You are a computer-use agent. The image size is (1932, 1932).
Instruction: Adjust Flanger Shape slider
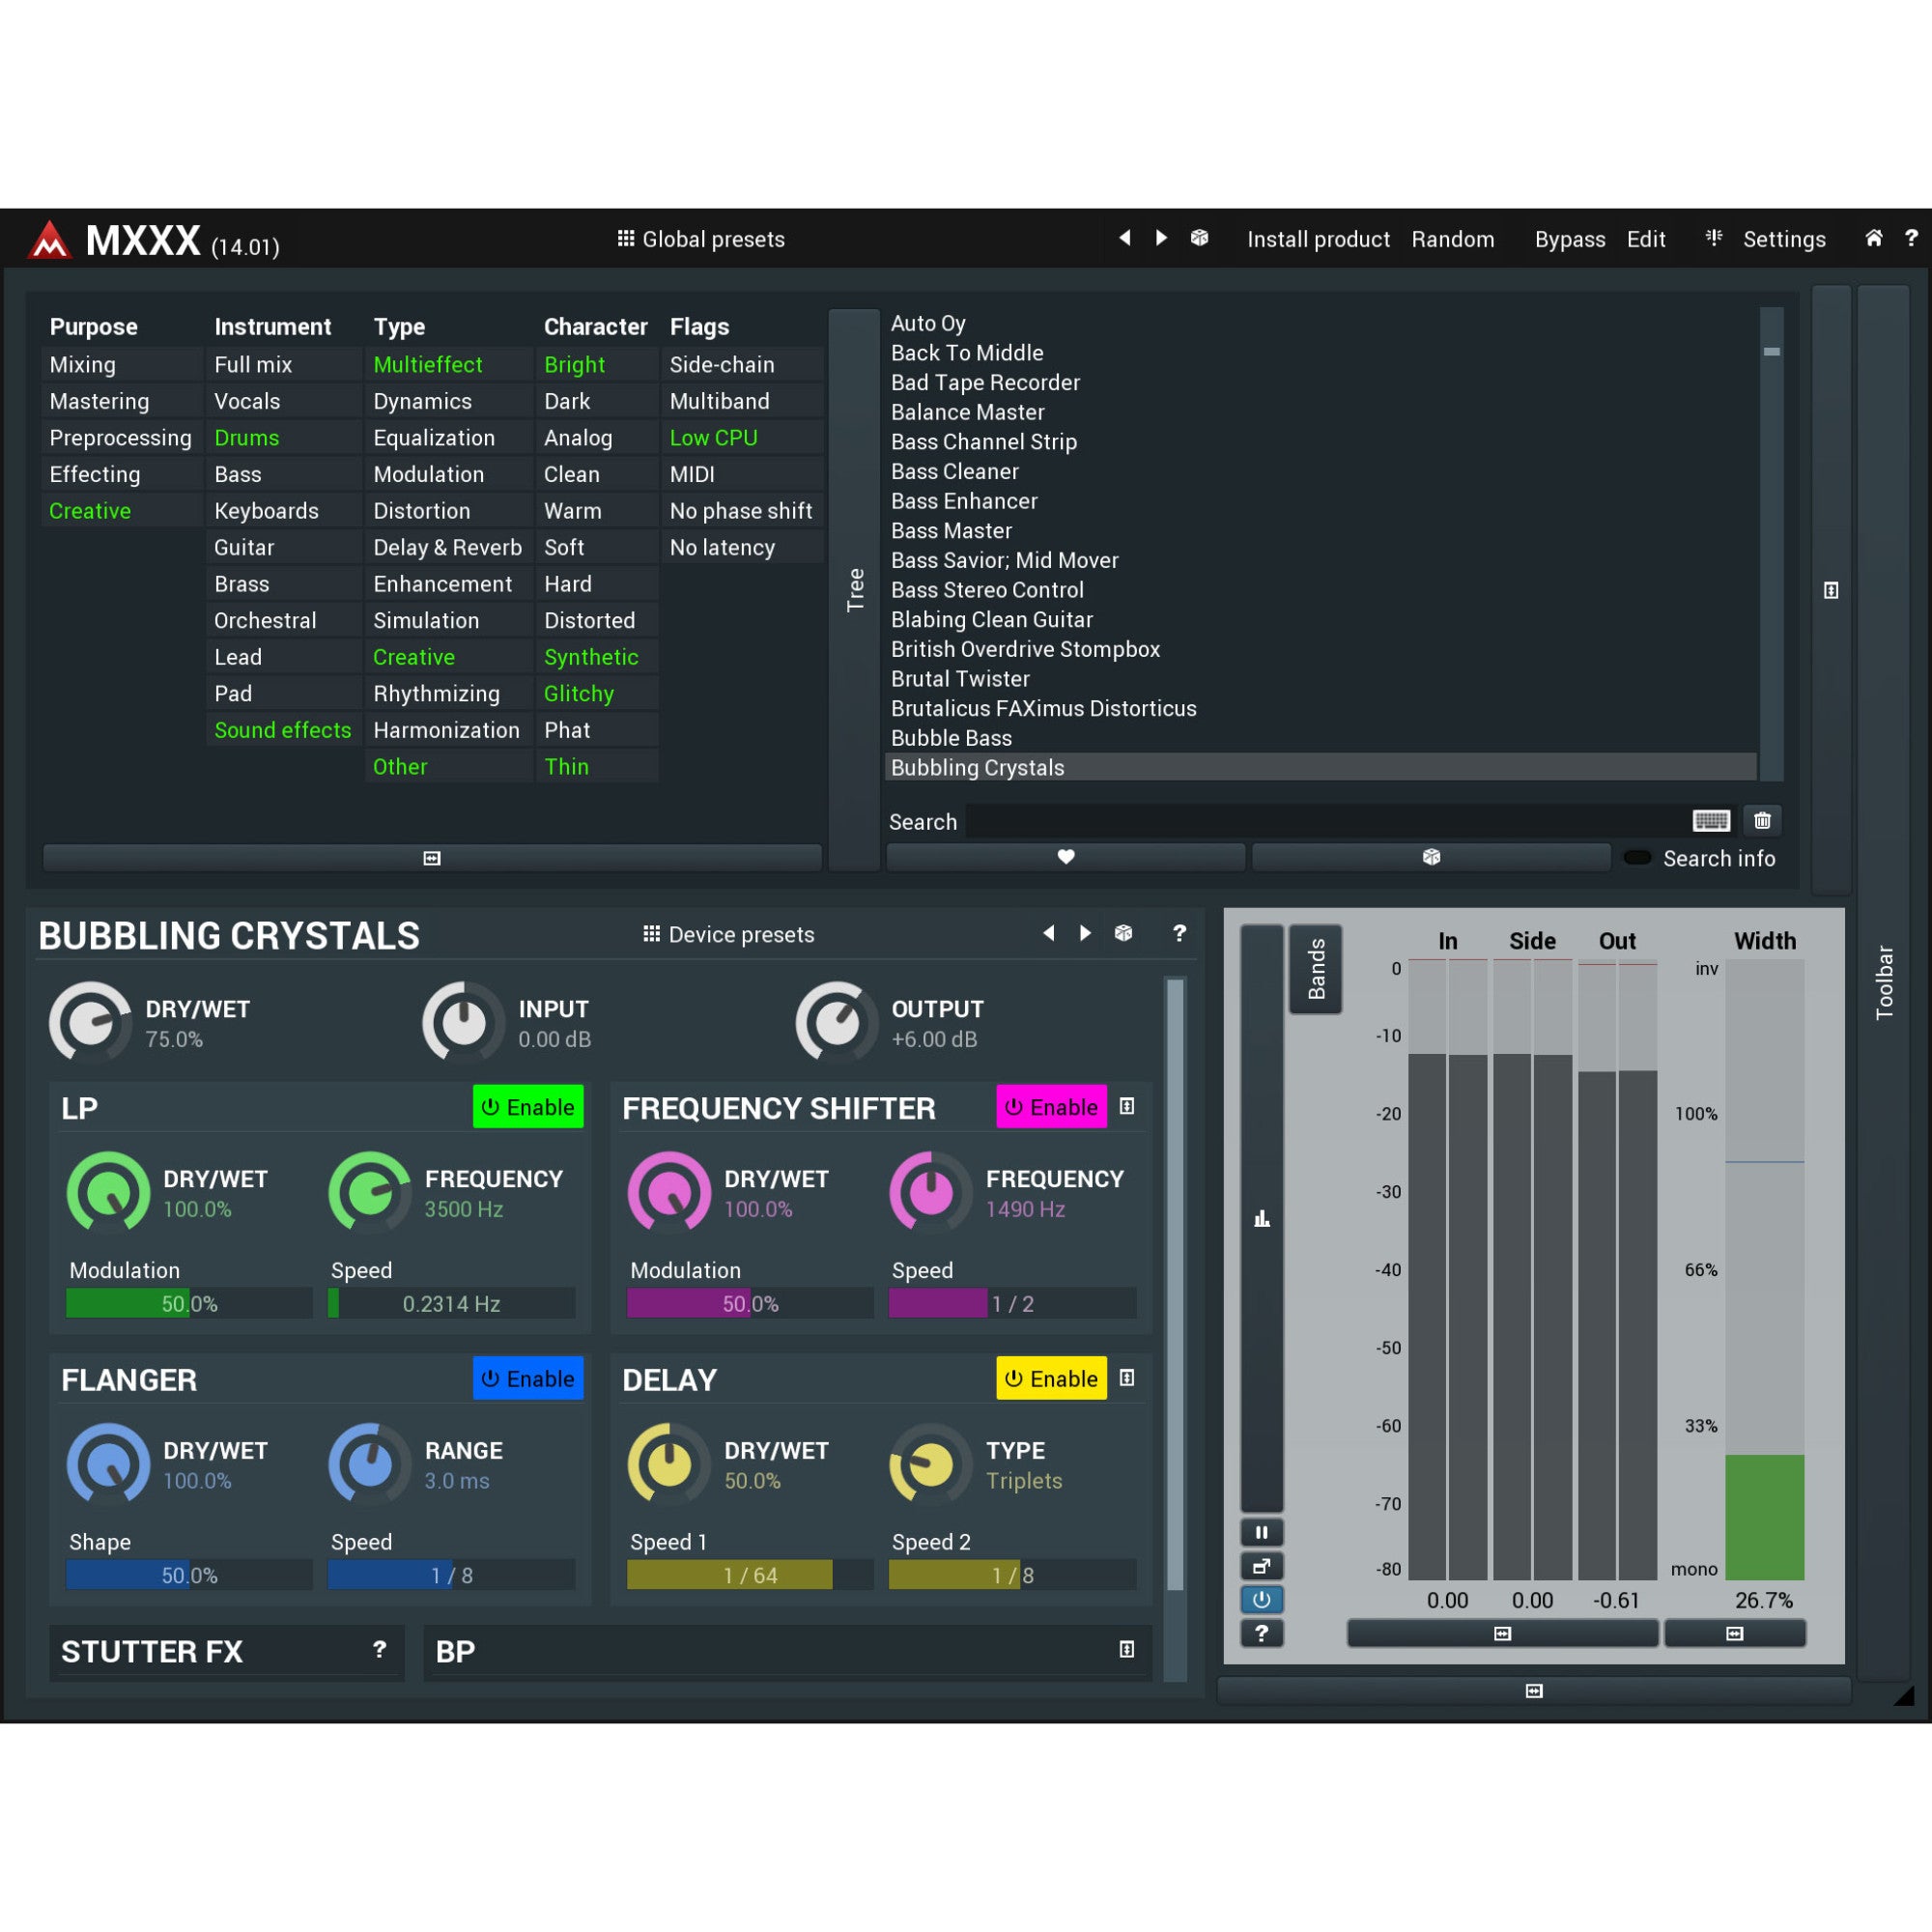[x=189, y=1575]
